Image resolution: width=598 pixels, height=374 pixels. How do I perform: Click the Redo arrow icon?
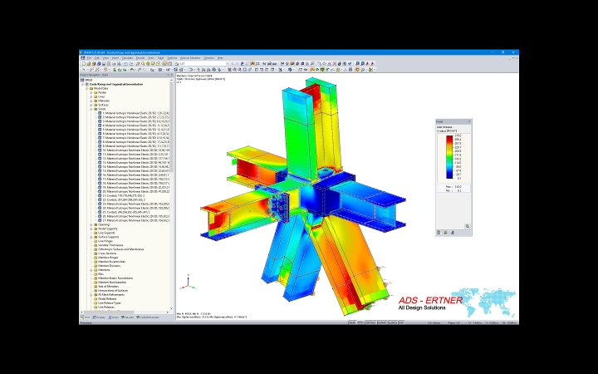pos(131,64)
